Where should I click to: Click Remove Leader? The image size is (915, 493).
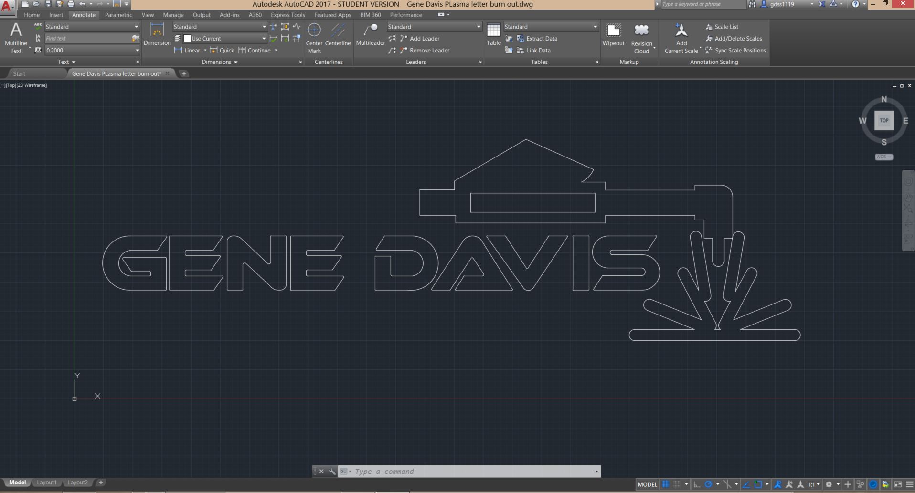tap(425, 50)
